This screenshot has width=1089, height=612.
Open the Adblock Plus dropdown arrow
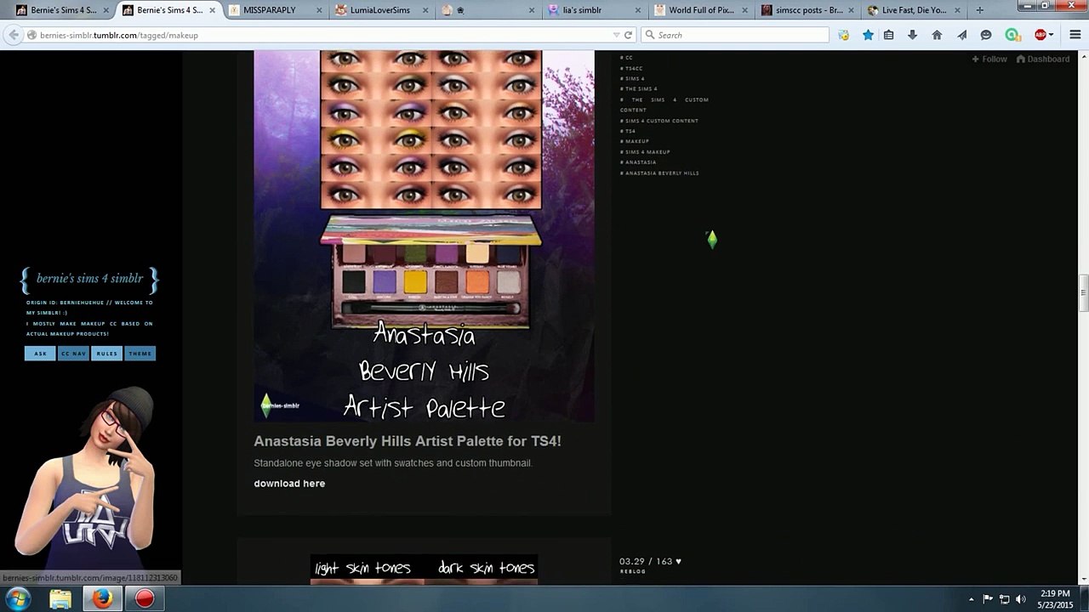1051,35
